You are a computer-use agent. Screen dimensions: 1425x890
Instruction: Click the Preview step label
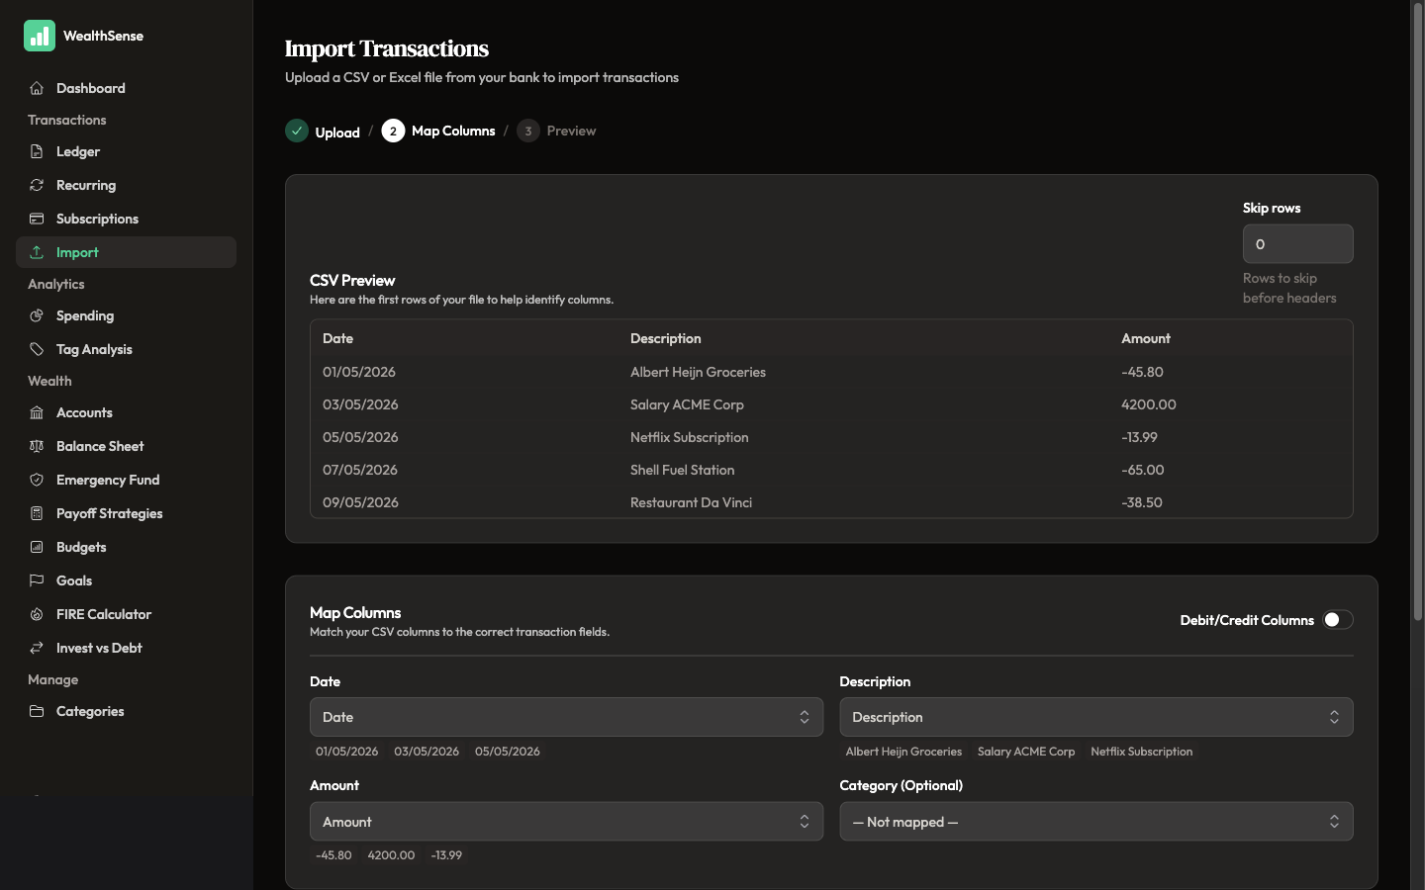[x=571, y=131]
